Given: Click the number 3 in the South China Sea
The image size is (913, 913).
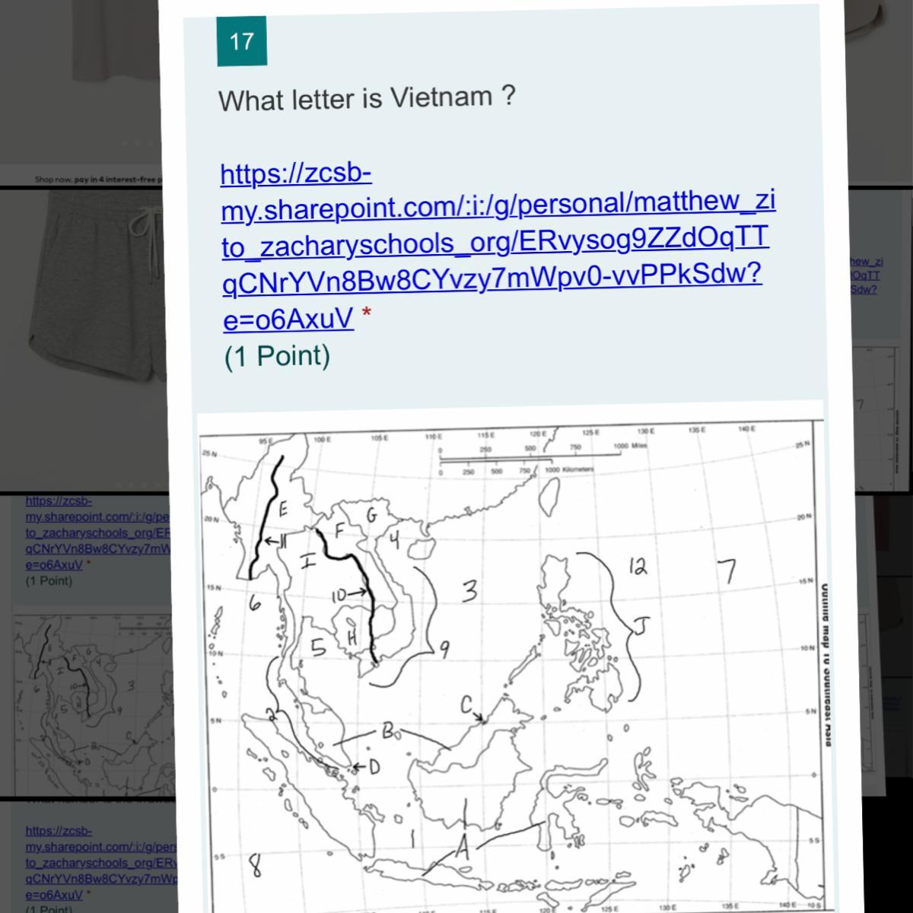Looking at the screenshot, I should coord(470,590).
